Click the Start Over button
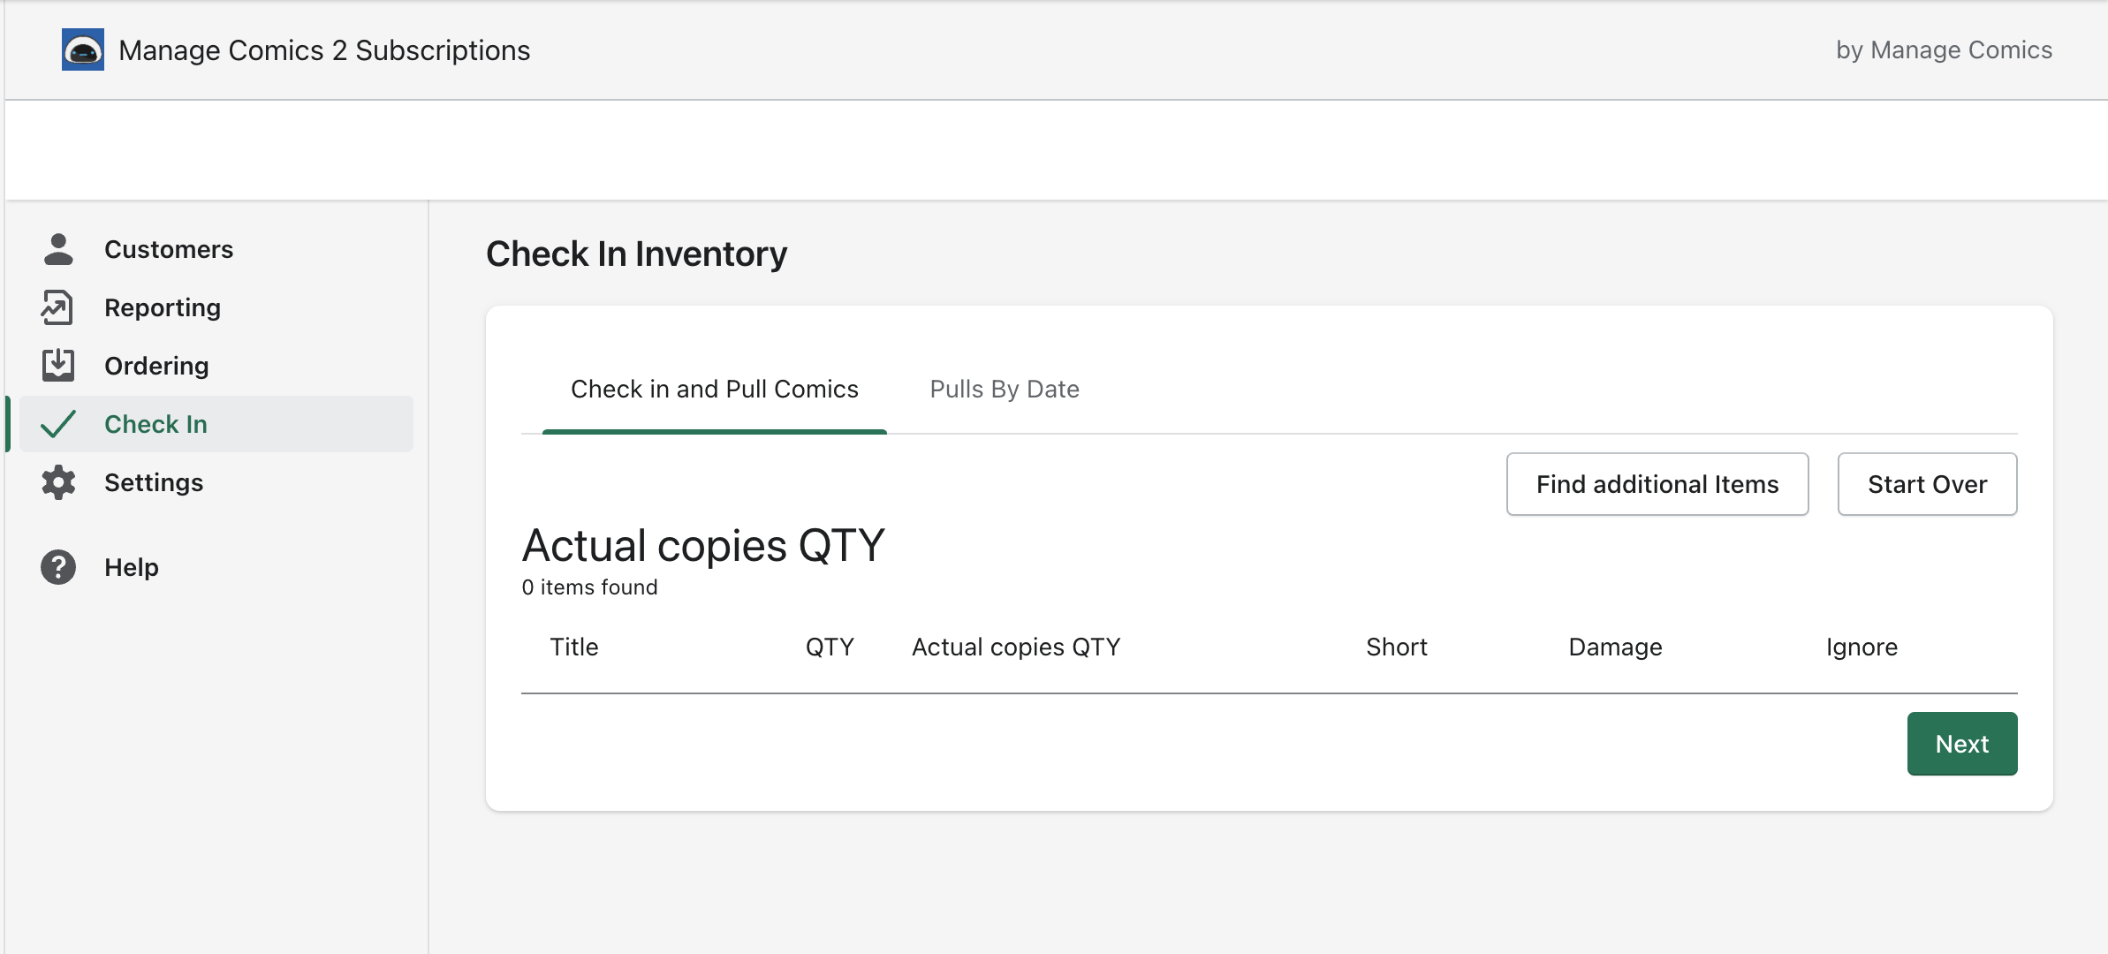Viewport: 2108px width, 954px height. click(1927, 484)
